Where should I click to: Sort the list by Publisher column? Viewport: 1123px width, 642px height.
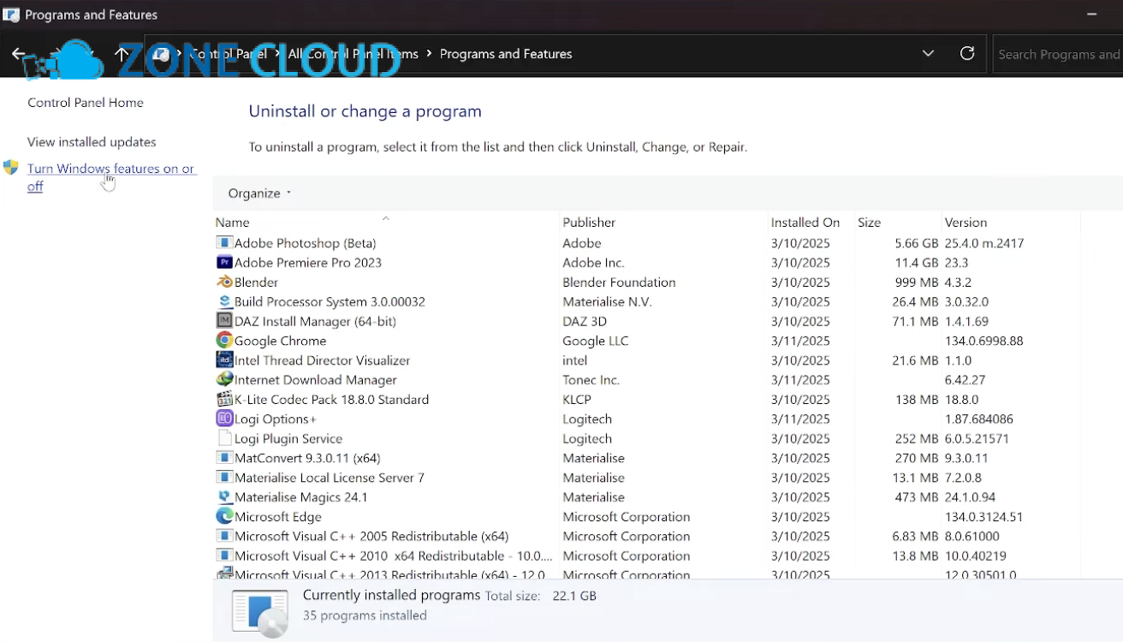pyautogui.click(x=589, y=223)
